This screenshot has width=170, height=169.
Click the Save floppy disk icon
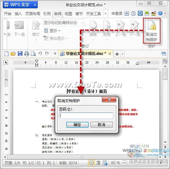point(20,54)
